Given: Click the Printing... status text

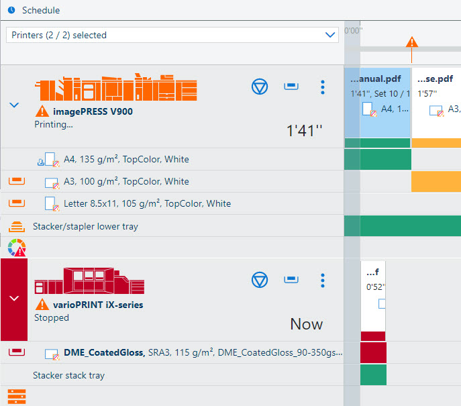Looking at the screenshot, I should pos(54,124).
